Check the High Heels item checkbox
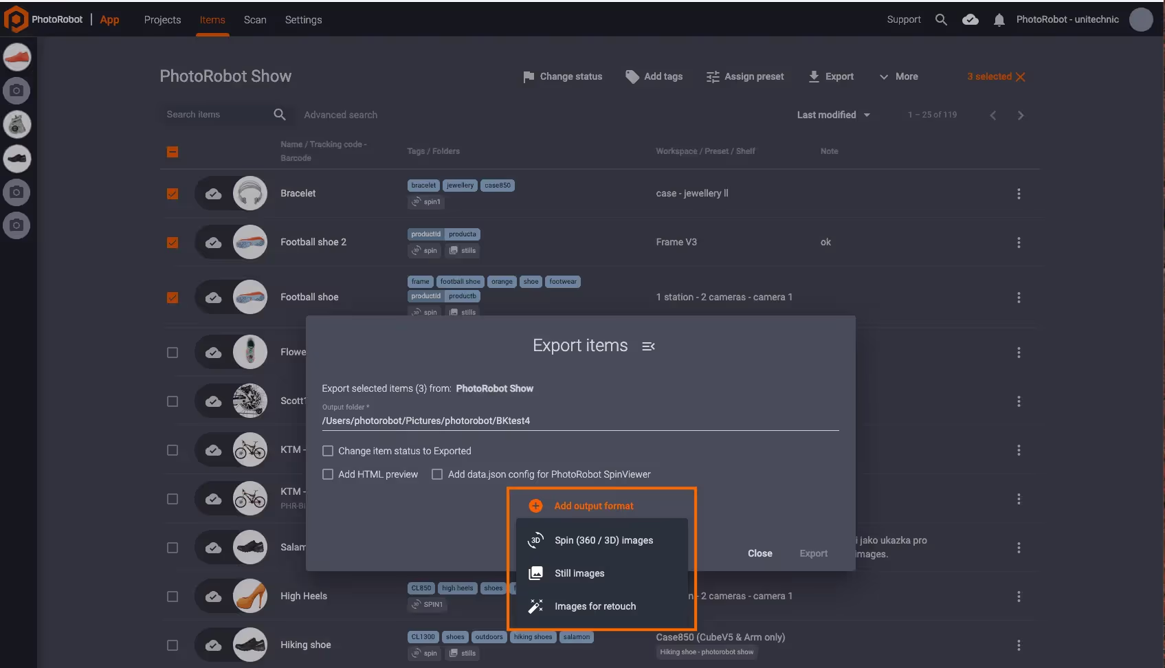The height and width of the screenshot is (668, 1165). [x=173, y=597]
